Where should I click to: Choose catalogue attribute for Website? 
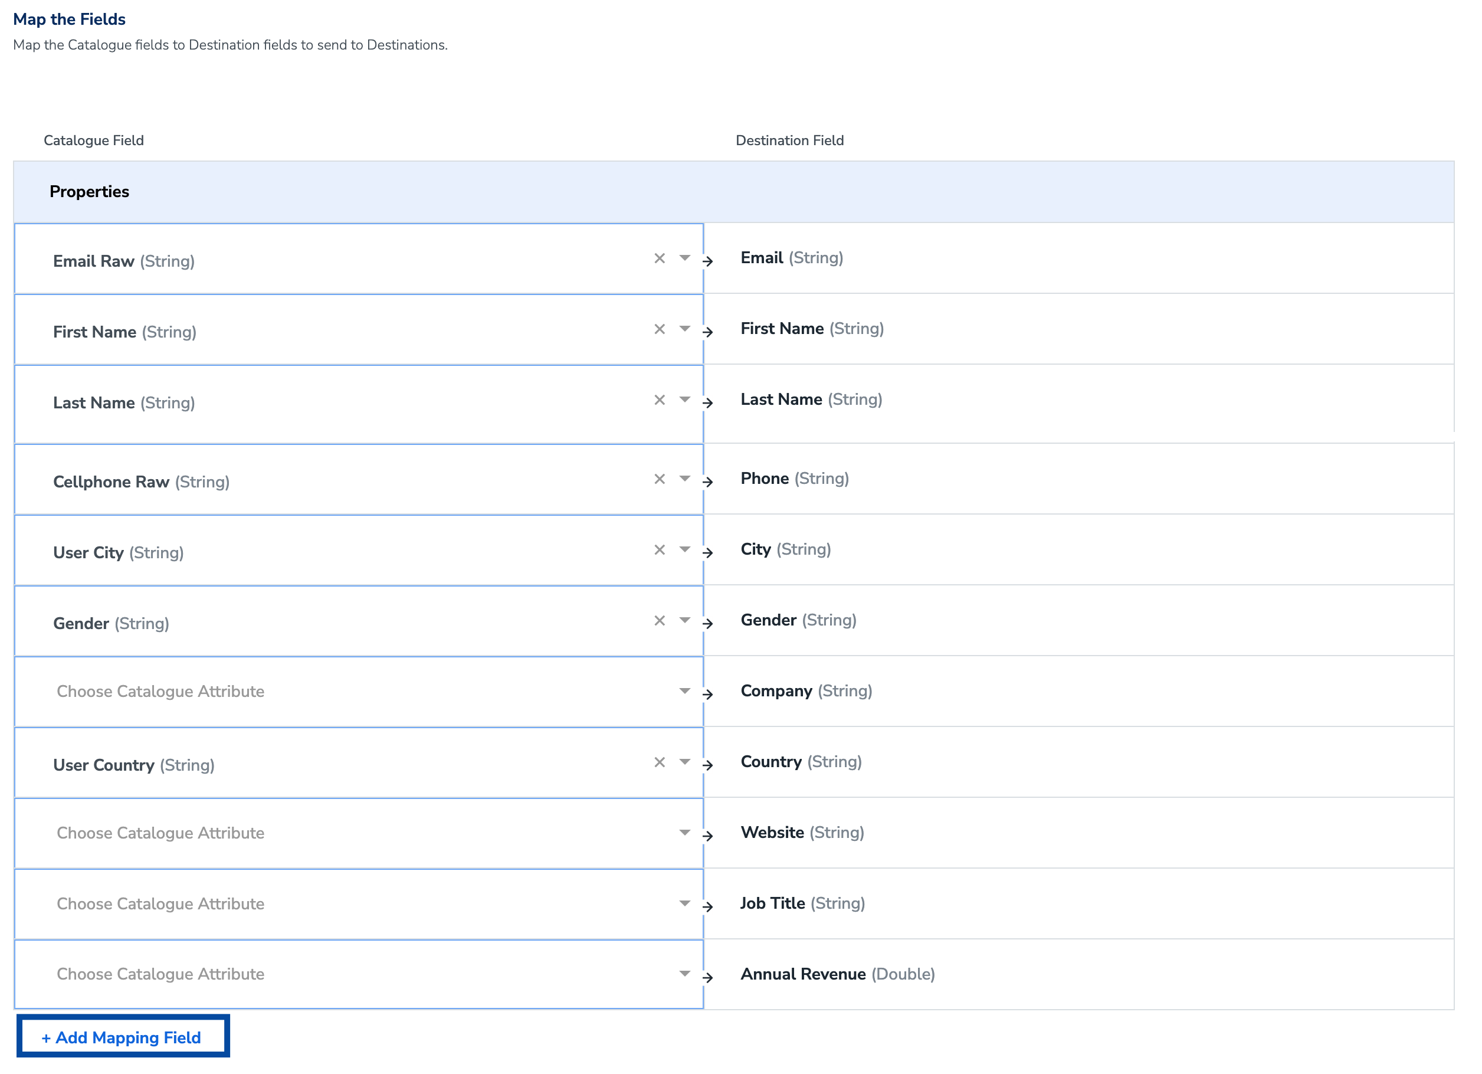(358, 833)
